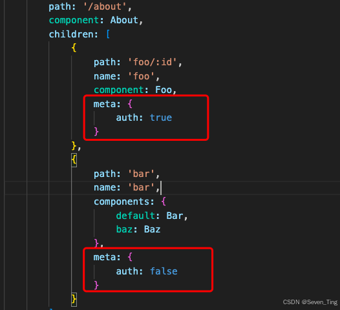Click the 'foo/:id' path string
This screenshot has width=340, height=310.
(x=153, y=62)
